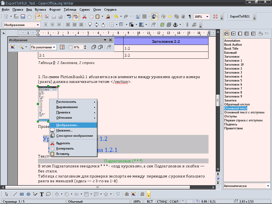
Task: Open the Help lifebuoy icon
Action: point(215,16)
